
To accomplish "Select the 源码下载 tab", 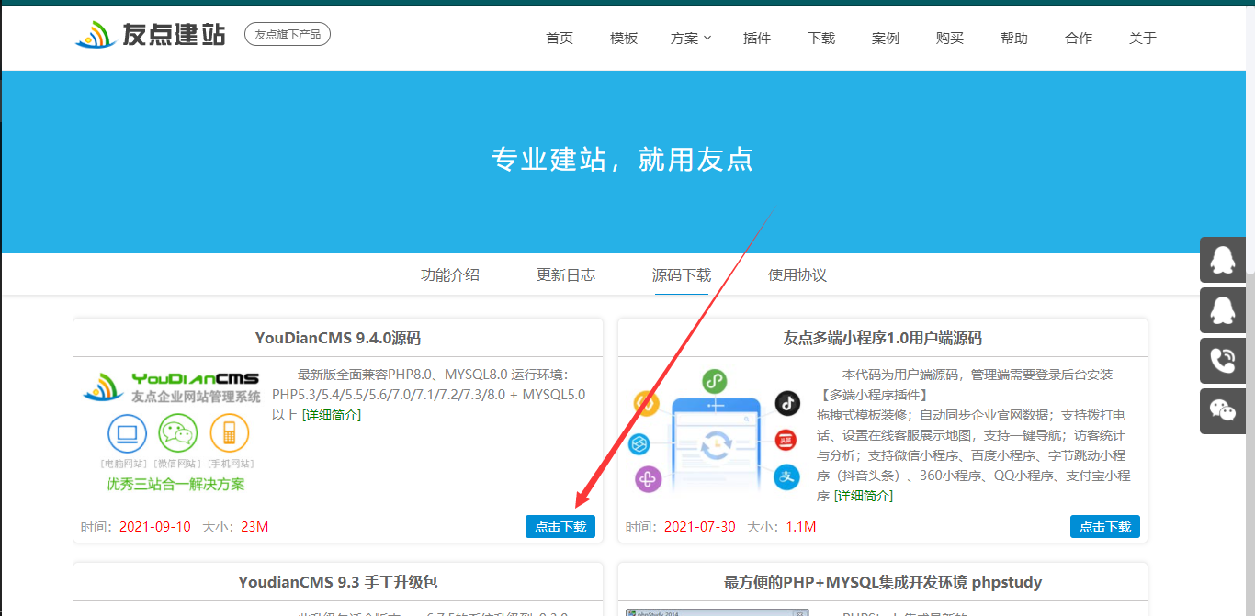I will click(x=682, y=274).
